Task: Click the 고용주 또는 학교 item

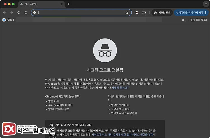Action: [x=120, y=109]
